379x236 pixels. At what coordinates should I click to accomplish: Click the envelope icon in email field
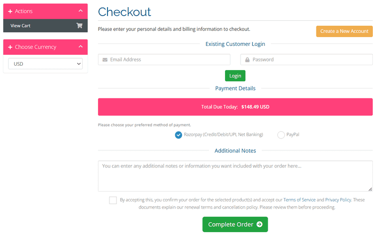(105, 60)
